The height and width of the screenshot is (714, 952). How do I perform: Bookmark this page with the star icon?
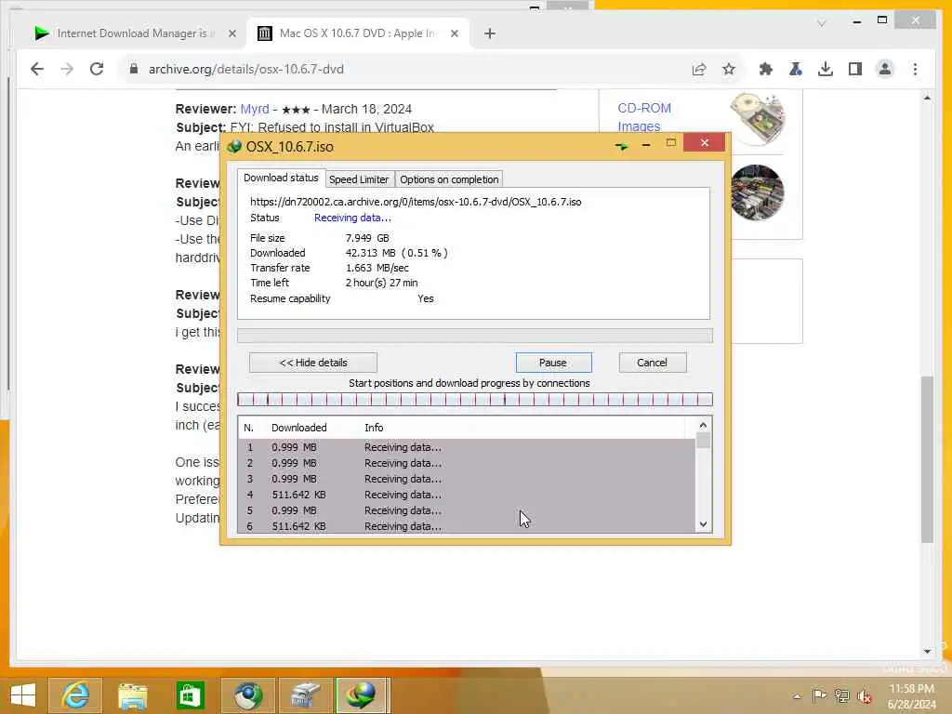(729, 69)
